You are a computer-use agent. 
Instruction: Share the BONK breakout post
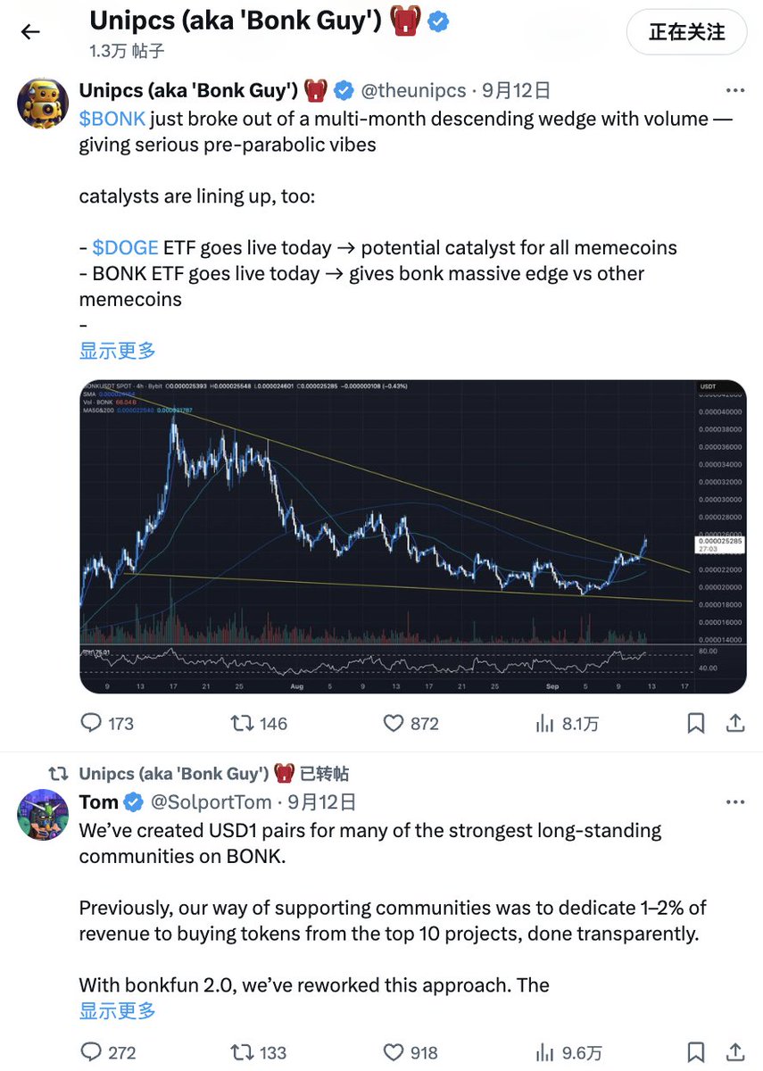[735, 723]
